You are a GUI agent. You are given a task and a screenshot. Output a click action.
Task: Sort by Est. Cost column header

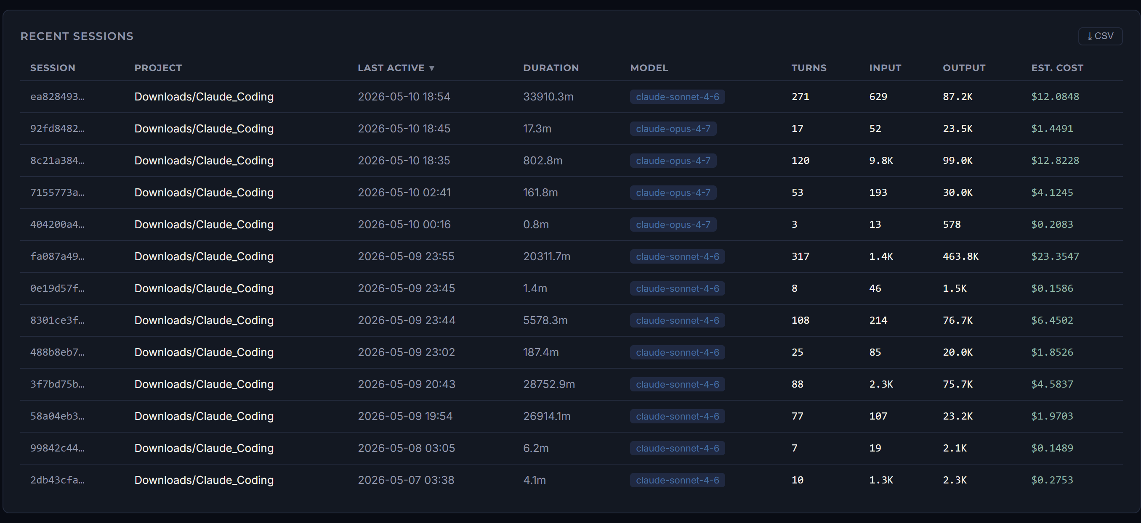tap(1057, 68)
